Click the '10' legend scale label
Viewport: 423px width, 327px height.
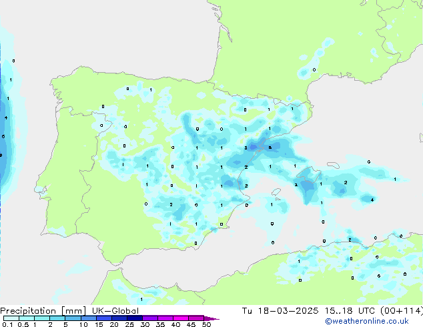(83, 324)
